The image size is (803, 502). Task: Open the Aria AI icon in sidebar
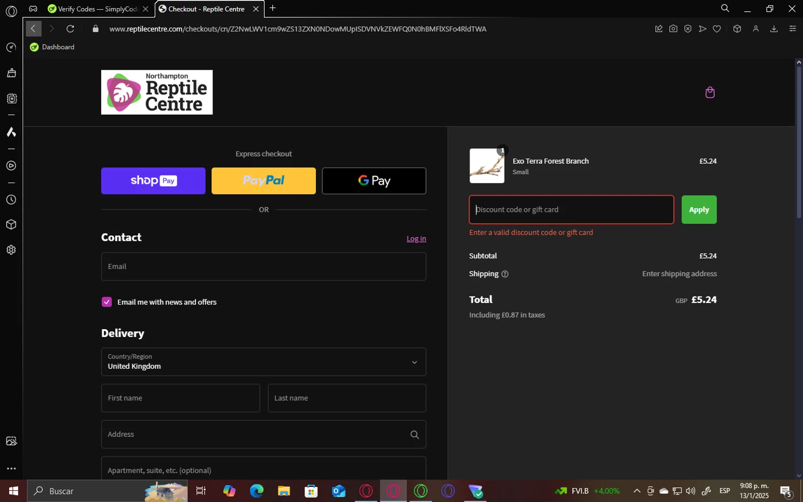click(11, 132)
